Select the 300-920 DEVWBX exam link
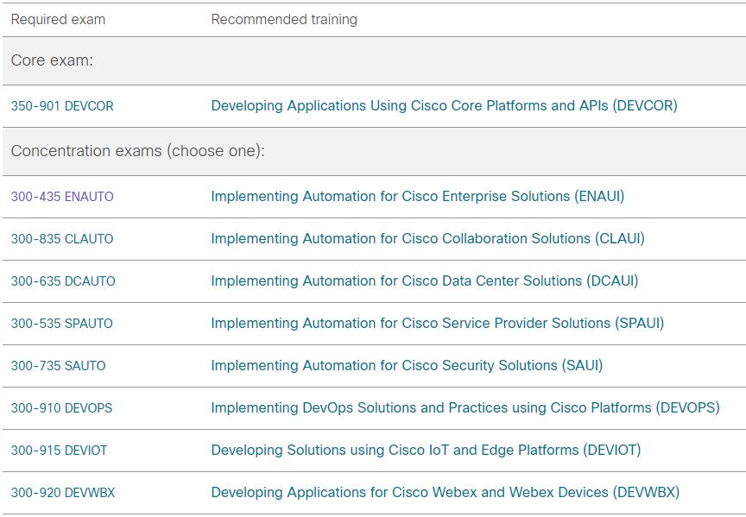Viewport: 746px width, 517px height. coord(63,493)
